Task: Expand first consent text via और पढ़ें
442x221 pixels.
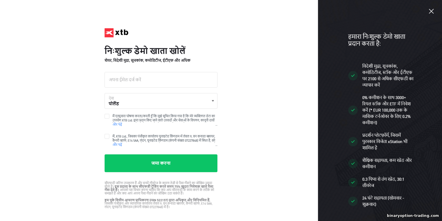Action: point(117,124)
